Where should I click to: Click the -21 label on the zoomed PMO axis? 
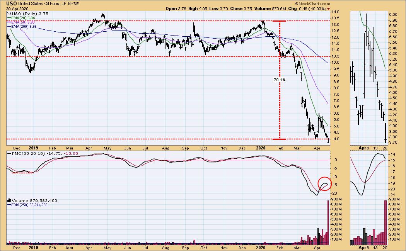point(392,195)
